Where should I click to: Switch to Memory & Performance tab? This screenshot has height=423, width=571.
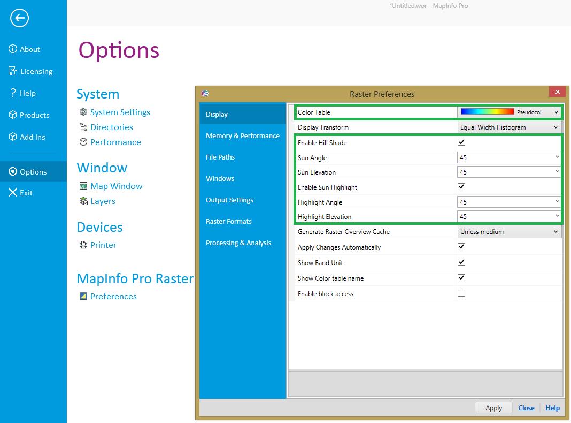243,135
